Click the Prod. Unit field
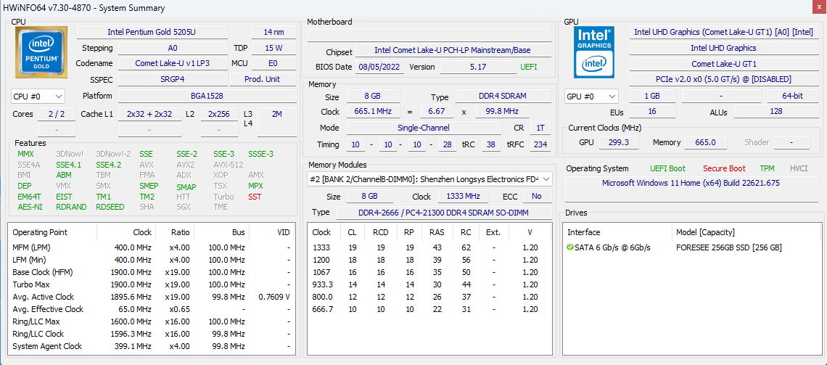Screen dimensions: 827x365 coord(263,79)
